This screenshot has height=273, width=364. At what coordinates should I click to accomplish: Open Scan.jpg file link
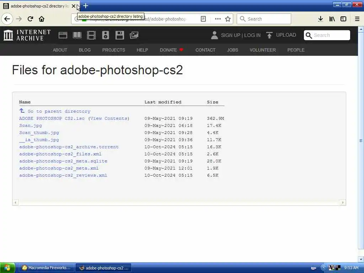pyautogui.click(x=31, y=125)
